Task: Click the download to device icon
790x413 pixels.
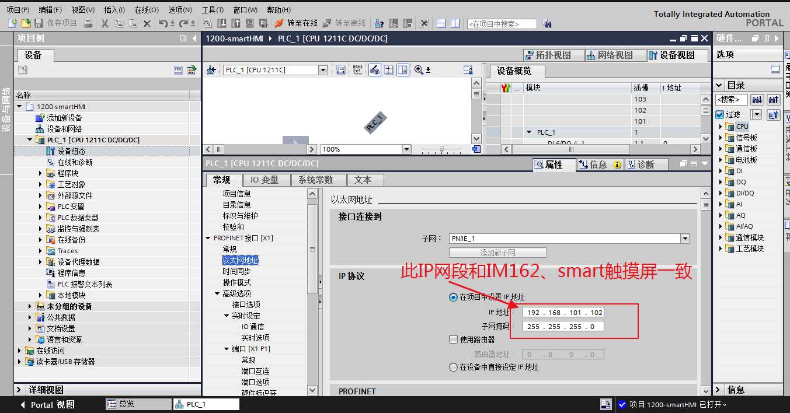Action: pyautogui.click(x=221, y=23)
